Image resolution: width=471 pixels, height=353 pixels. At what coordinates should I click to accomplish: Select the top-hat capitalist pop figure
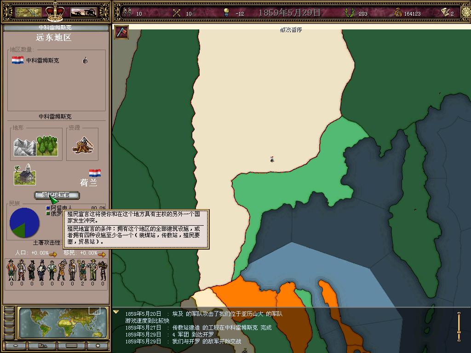pos(41,270)
